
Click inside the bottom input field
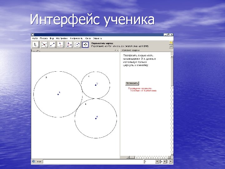pos(93,161)
